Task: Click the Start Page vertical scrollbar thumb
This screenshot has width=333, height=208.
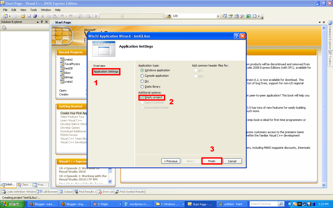Action: pos(324,106)
